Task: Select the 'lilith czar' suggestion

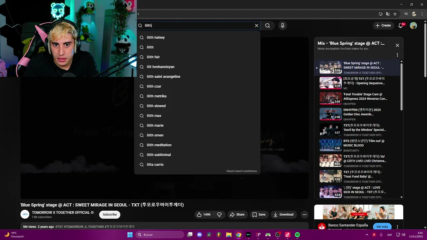Action: 197,86
